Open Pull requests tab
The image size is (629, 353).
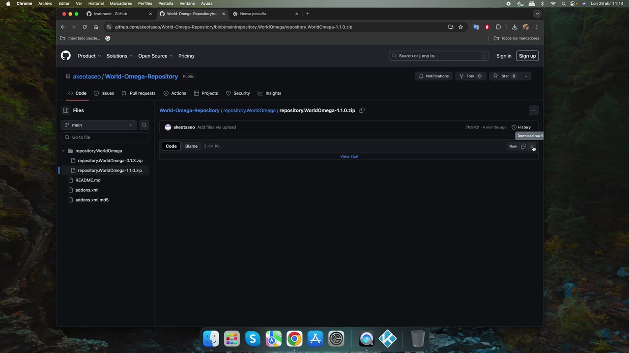[139, 93]
